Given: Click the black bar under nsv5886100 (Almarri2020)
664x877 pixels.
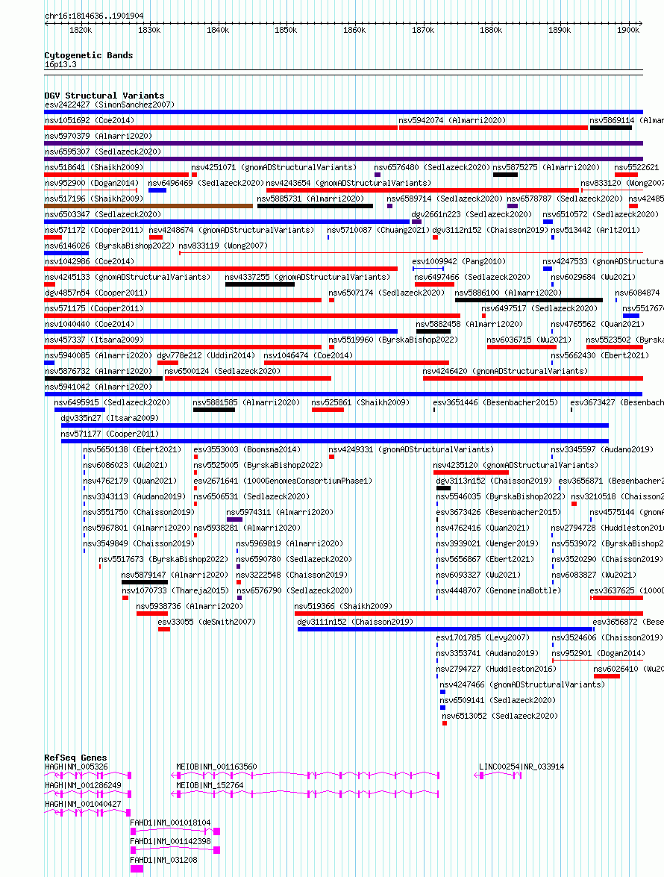Looking at the screenshot, I should pyautogui.click(x=529, y=300).
